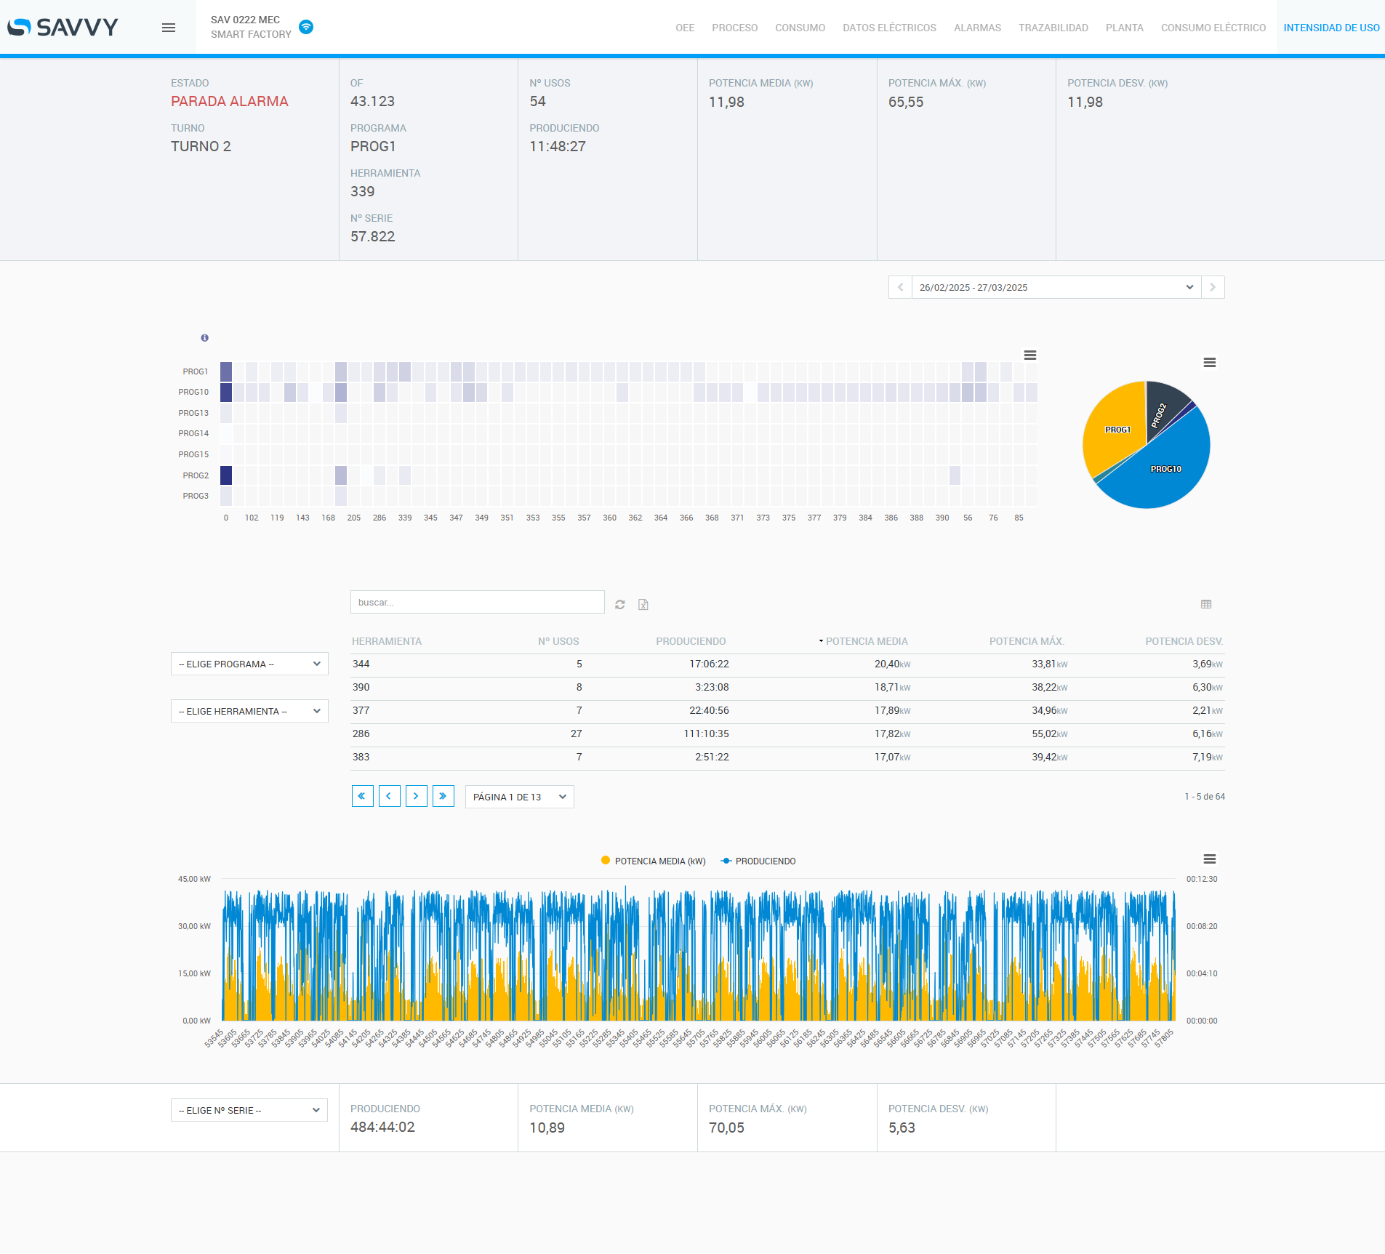Export the table to Excel

click(x=643, y=604)
